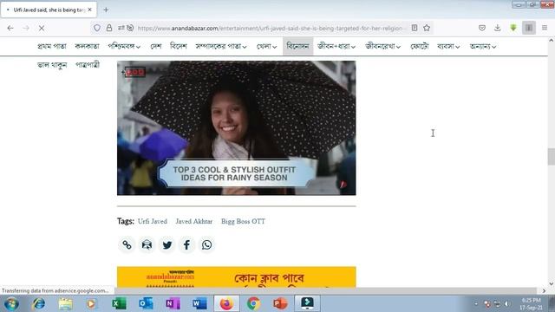Screen dimensions: 555x312
Task: Open File Explorer folder in taskbar
Action: [65, 304]
